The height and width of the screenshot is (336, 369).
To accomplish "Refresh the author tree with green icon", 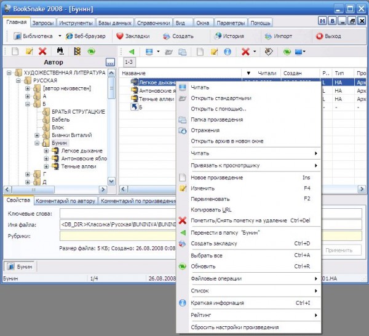I will click(x=91, y=51).
